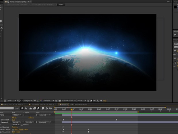Toggle mask and shape path visibility
Screen dimensions: 178x134
22,101
